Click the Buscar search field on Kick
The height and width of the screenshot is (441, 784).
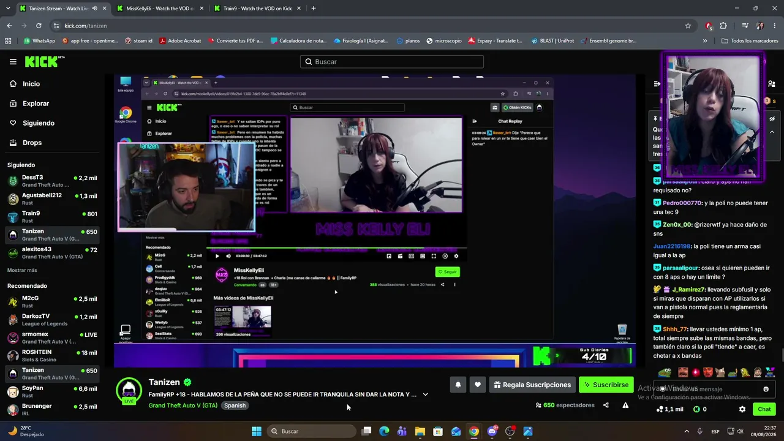pyautogui.click(x=392, y=62)
